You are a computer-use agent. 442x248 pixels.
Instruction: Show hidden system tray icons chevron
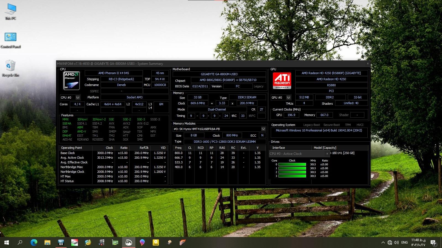point(383,242)
